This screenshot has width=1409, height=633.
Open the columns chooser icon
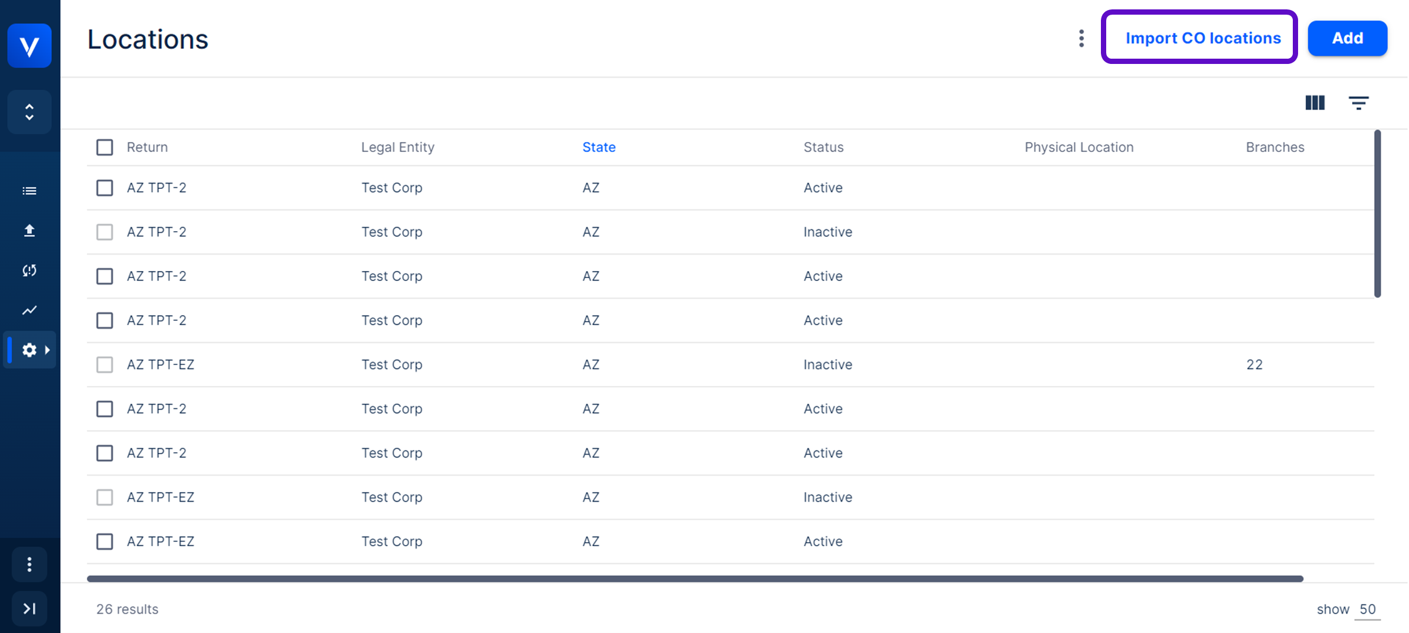(x=1315, y=103)
